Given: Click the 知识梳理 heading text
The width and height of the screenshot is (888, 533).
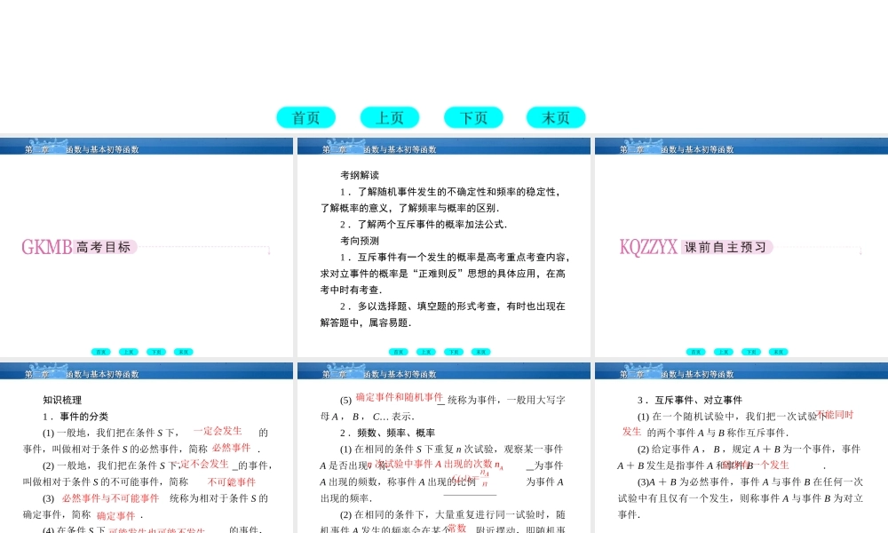Looking at the screenshot, I should click(x=62, y=400).
